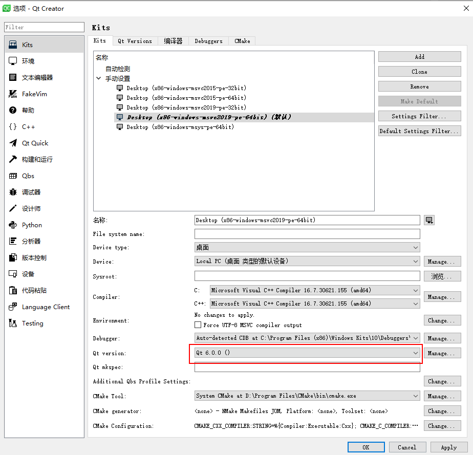The image size is (473, 455).
Task: Switch to the Qt Versions tab
Action: click(135, 41)
